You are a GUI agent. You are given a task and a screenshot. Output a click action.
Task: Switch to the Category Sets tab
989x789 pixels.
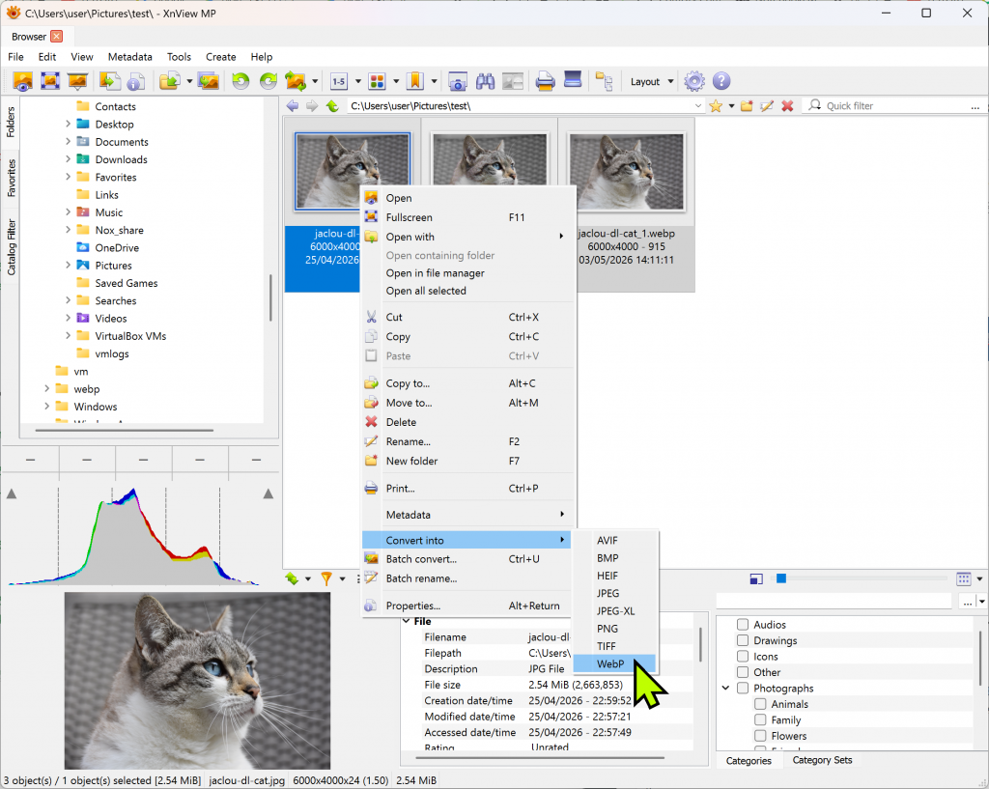[x=822, y=760]
